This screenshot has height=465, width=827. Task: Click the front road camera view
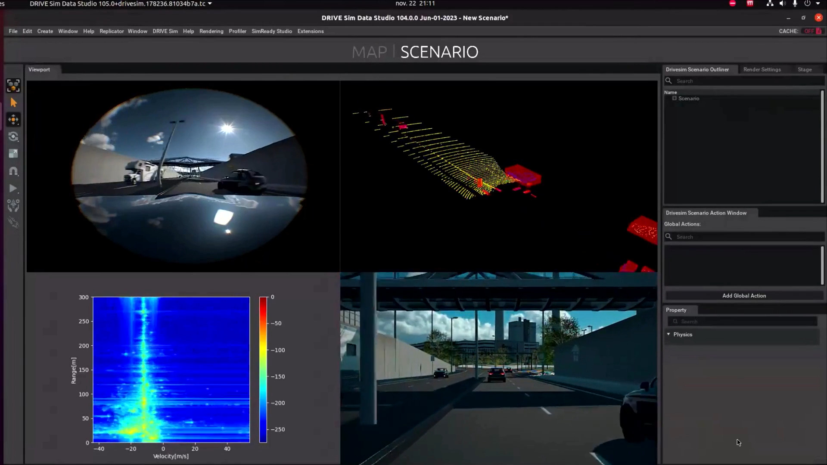tap(499, 368)
